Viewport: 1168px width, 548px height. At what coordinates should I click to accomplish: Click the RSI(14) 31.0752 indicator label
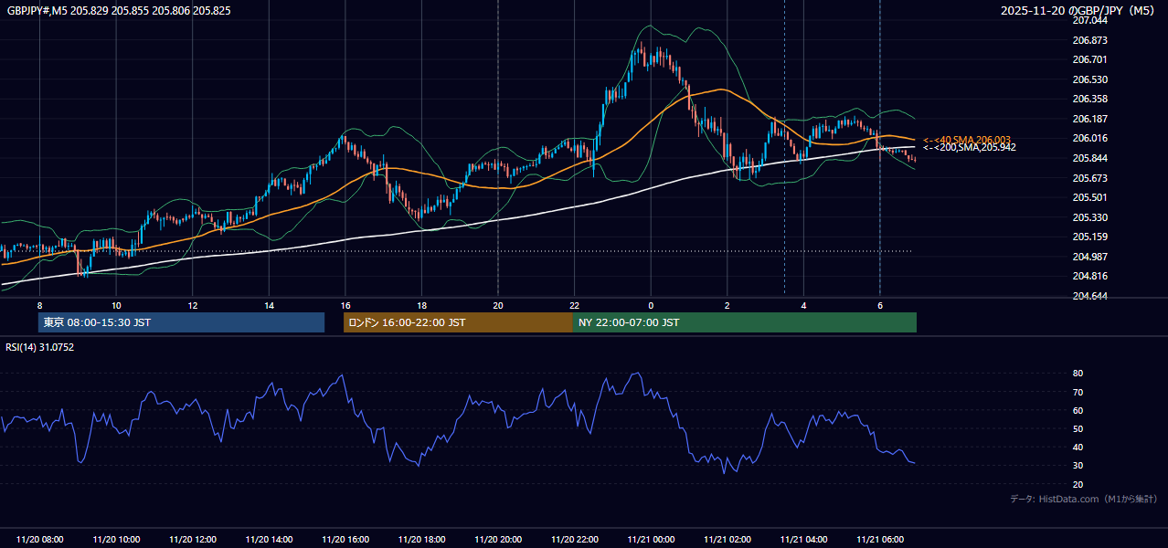(x=40, y=347)
